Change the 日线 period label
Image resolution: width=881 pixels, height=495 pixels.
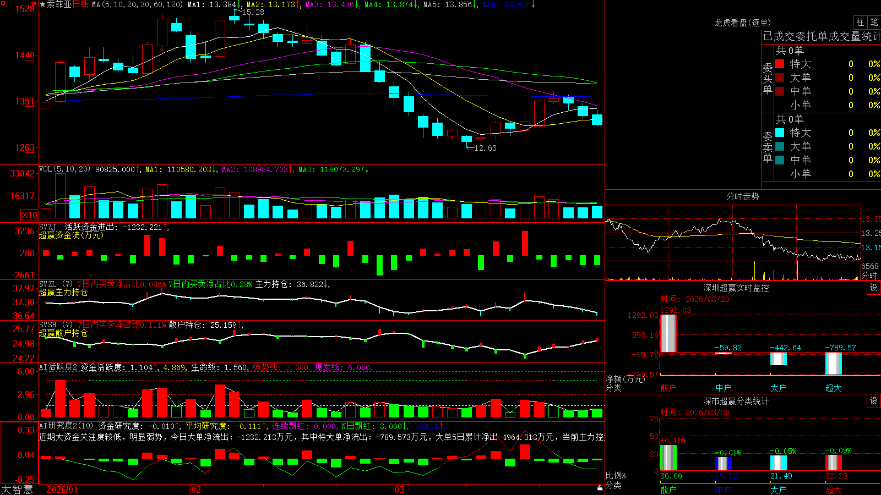tap(80, 4)
